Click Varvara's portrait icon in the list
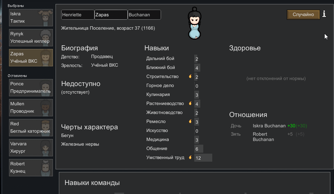This screenshot has height=194, width=334. 45,148
